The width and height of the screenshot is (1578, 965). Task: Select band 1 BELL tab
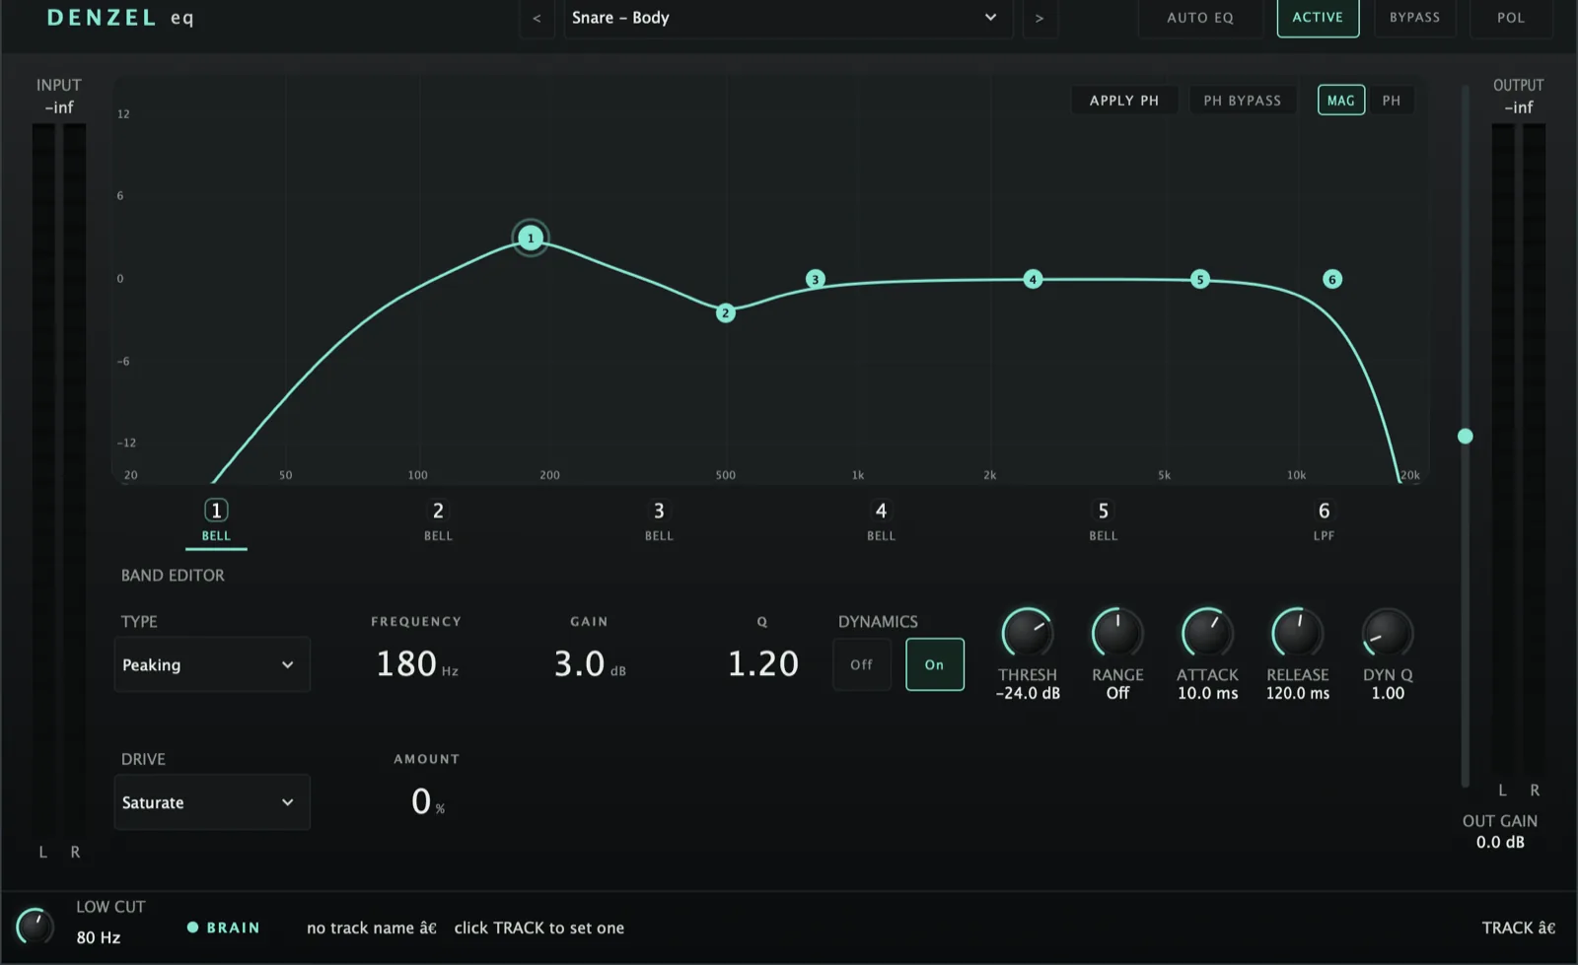pyautogui.click(x=216, y=521)
